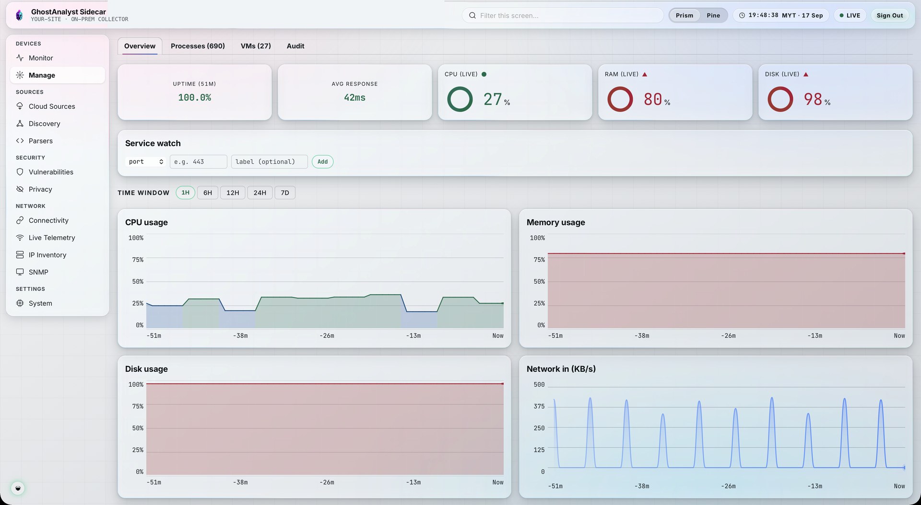The image size is (921, 505).
Task: Click the Discovery icon
Action: click(x=20, y=124)
